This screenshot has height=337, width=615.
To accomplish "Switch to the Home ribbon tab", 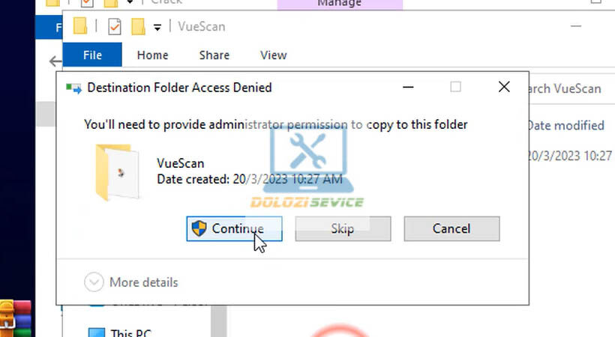I will coord(152,55).
